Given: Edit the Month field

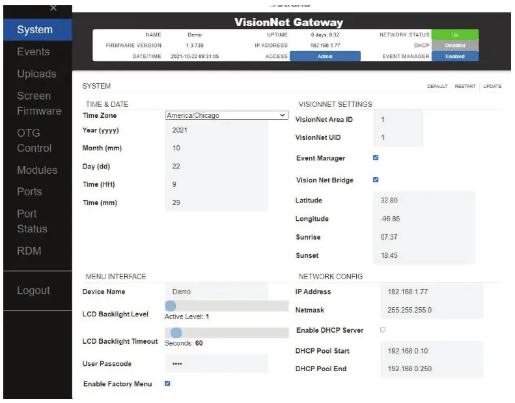Looking at the screenshot, I should coord(216,148).
